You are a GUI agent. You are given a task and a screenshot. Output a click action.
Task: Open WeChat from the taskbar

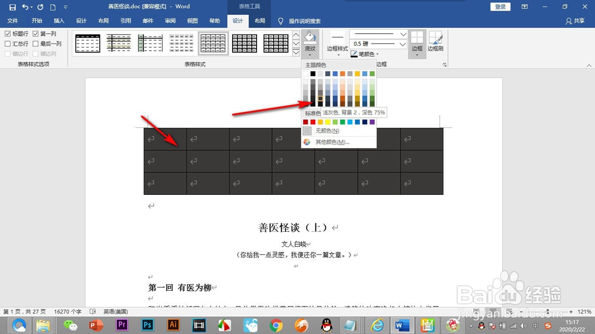(70, 325)
